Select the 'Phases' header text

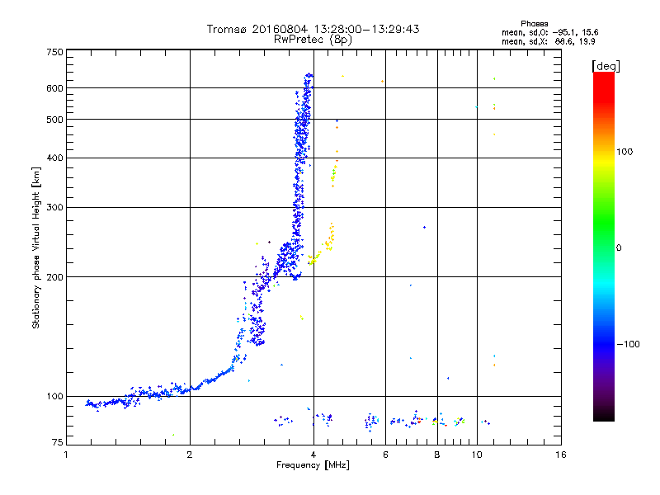coord(534,24)
